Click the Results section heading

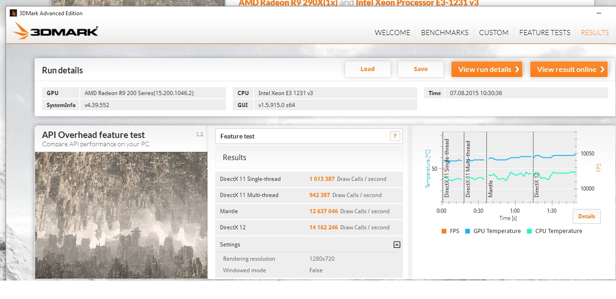click(234, 157)
